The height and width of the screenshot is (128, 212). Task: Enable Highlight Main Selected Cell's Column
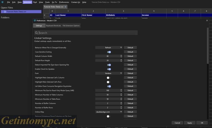pos(108,78)
